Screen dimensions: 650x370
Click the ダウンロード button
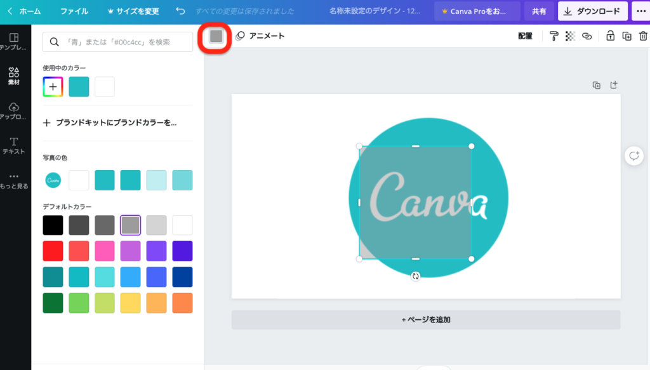pyautogui.click(x=592, y=11)
